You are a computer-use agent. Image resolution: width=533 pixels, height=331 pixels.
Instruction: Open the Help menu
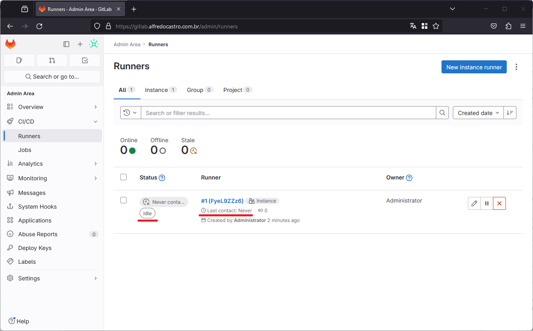coord(19,321)
